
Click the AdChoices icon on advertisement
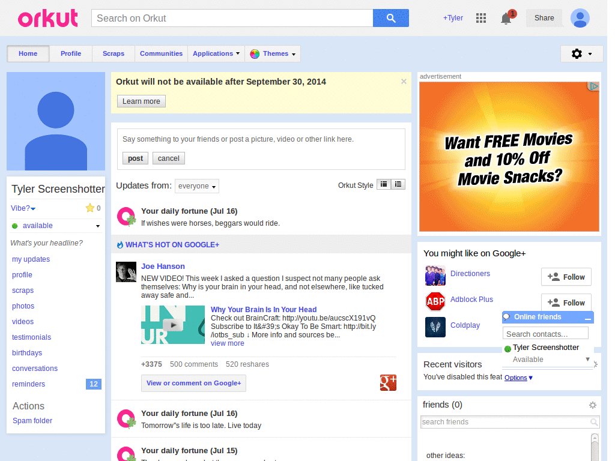pyautogui.click(x=593, y=86)
